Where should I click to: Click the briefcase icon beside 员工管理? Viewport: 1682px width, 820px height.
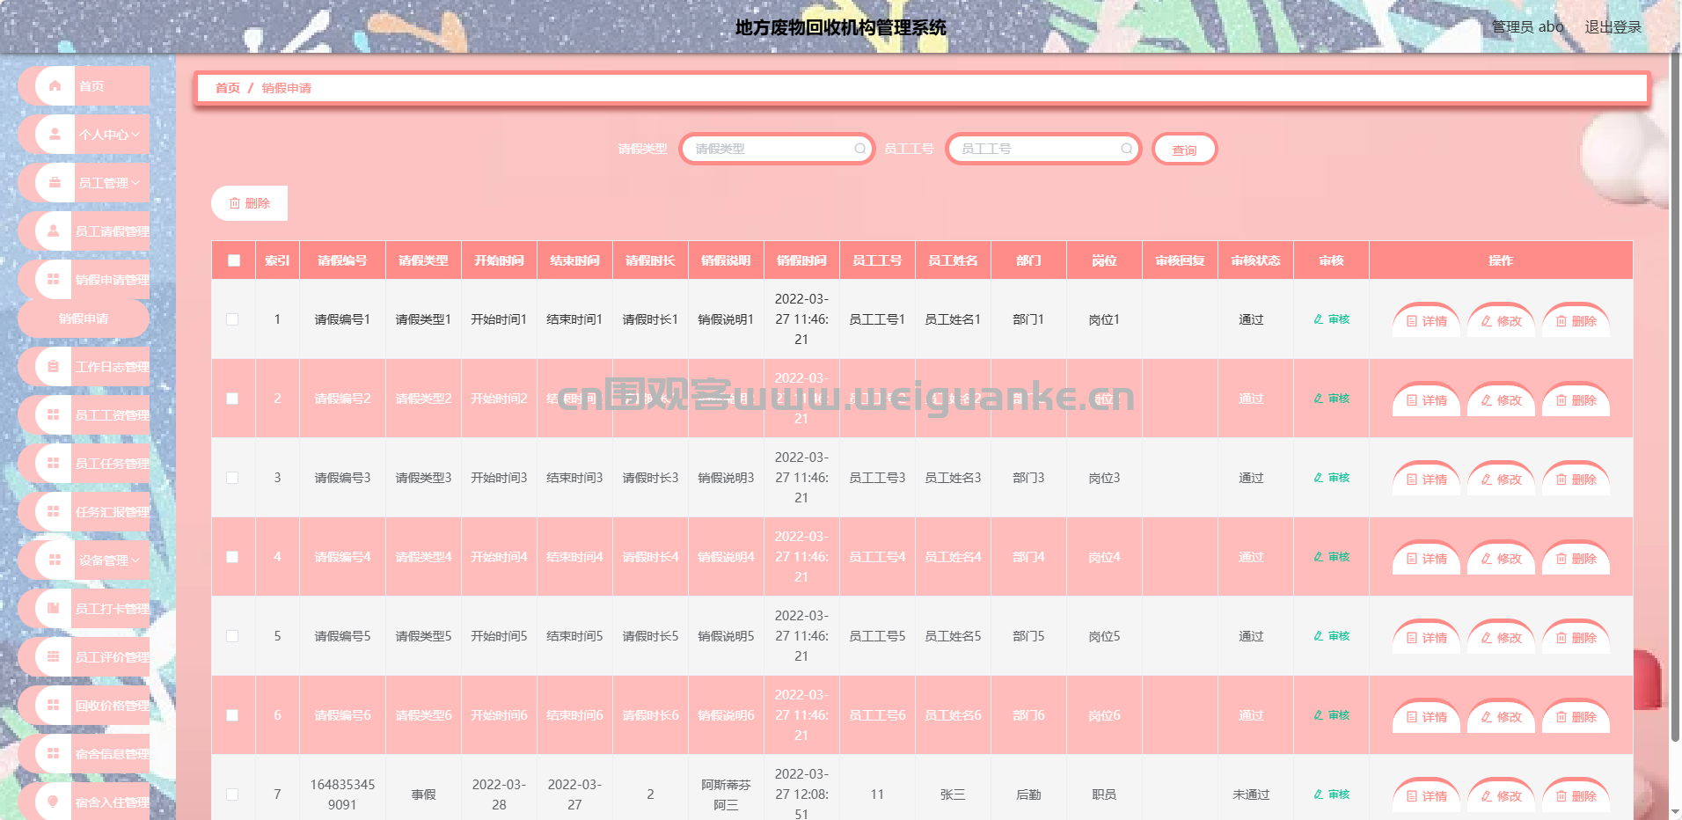tap(55, 183)
